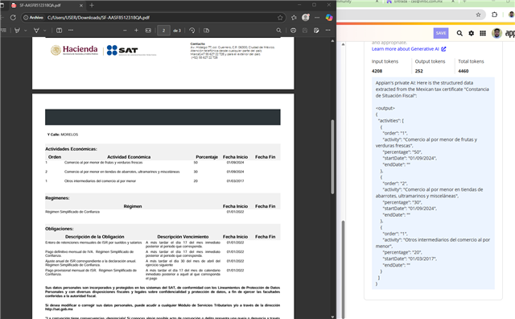Click PDF scrollbar up arrow
The width and height of the screenshot is (515, 319).
coord(332,41)
